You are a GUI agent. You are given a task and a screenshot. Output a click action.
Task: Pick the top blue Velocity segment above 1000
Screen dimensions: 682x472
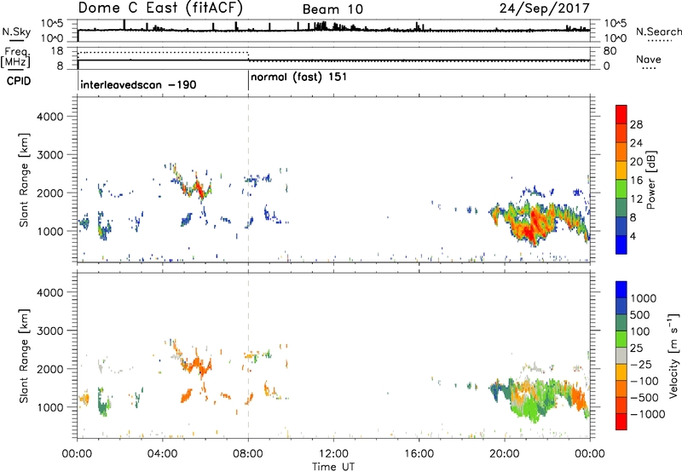pyautogui.click(x=621, y=290)
